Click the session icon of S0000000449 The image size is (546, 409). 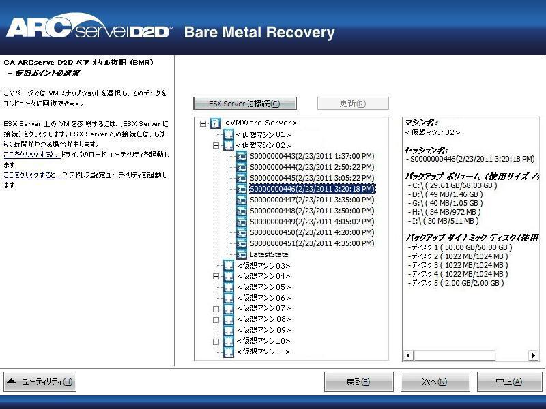[x=242, y=222]
